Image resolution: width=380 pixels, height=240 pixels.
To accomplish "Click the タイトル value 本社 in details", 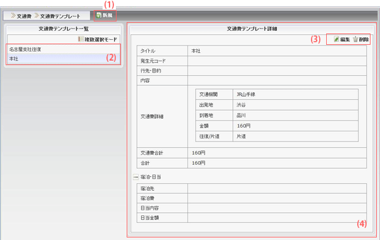I will pos(196,51).
